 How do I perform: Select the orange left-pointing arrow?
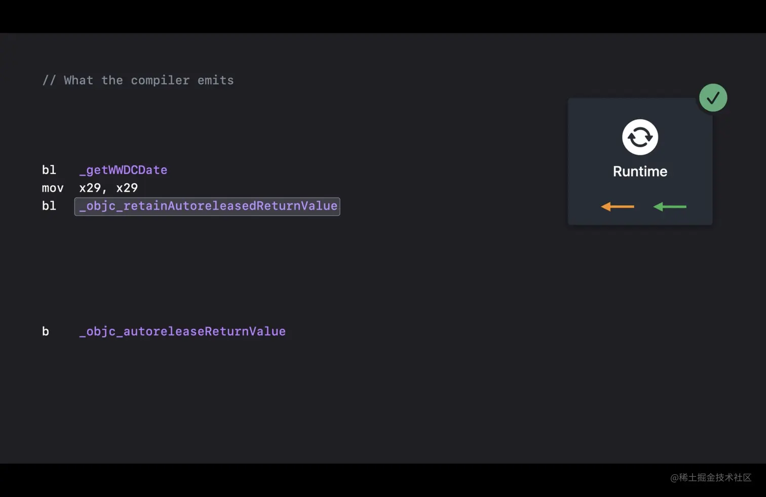click(x=617, y=206)
